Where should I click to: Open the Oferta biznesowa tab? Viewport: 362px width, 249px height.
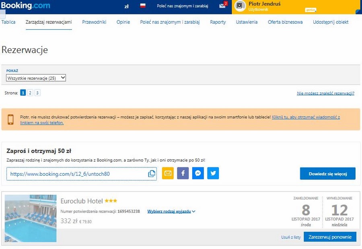285,22
